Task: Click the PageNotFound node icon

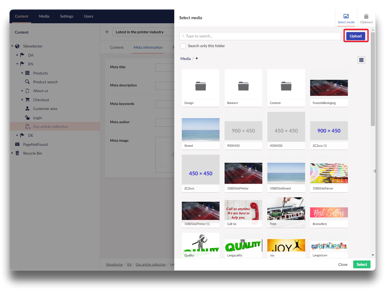Action: click(x=17, y=144)
